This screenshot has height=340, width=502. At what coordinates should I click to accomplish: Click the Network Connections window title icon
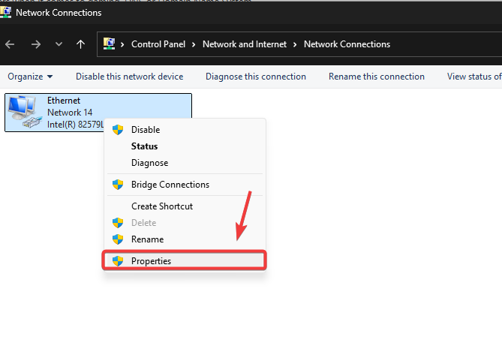click(x=7, y=13)
